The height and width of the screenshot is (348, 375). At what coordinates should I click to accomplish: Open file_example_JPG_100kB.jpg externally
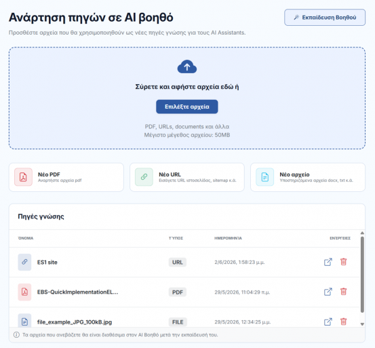click(x=328, y=322)
